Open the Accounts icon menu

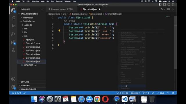click(13, 79)
